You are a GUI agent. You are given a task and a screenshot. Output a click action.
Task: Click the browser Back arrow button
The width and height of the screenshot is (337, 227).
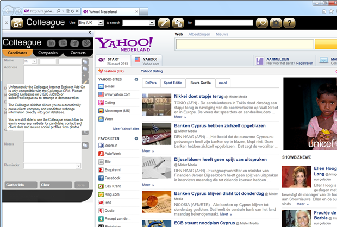coord(8,11)
